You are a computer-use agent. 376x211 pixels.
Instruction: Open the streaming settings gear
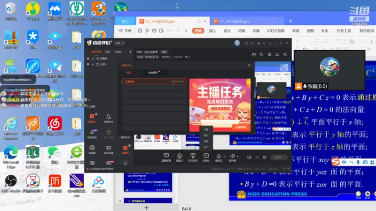265,157
